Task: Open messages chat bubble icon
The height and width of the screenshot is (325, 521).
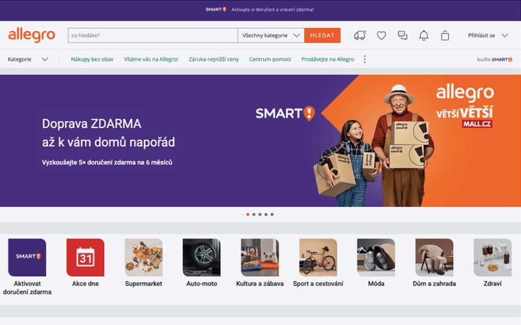Action: tap(402, 36)
